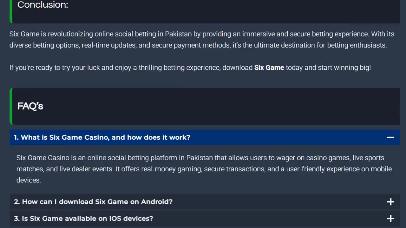
Task: Expand 'Is Six Game available on iOS devices?'
Action: (84, 218)
